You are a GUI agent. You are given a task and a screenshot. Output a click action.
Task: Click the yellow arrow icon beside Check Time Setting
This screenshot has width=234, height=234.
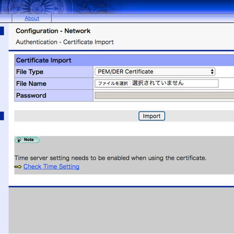point(18,167)
